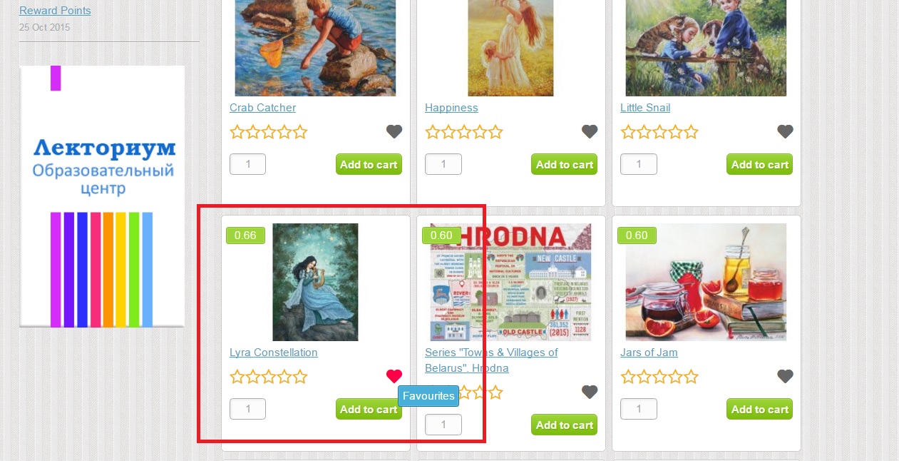This screenshot has width=899, height=461.
Task: Add Lyra Constellation to cart
Action: pos(369,409)
